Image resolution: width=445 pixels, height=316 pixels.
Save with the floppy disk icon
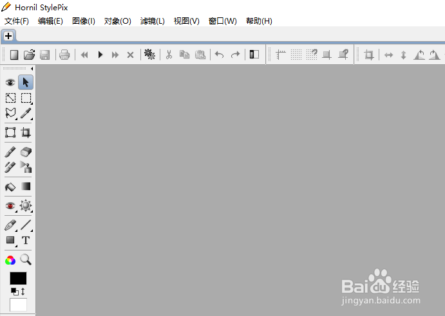point(45,55)
